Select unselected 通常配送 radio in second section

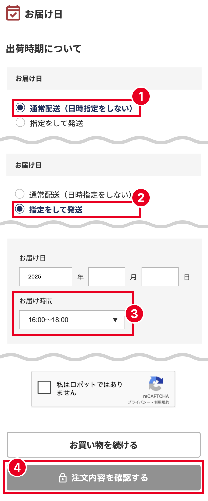[20, 194]
